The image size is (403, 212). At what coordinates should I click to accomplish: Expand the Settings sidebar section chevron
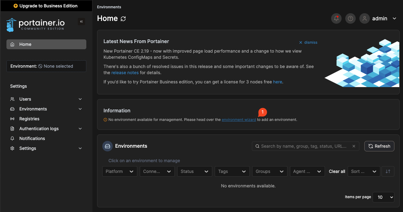80,148
